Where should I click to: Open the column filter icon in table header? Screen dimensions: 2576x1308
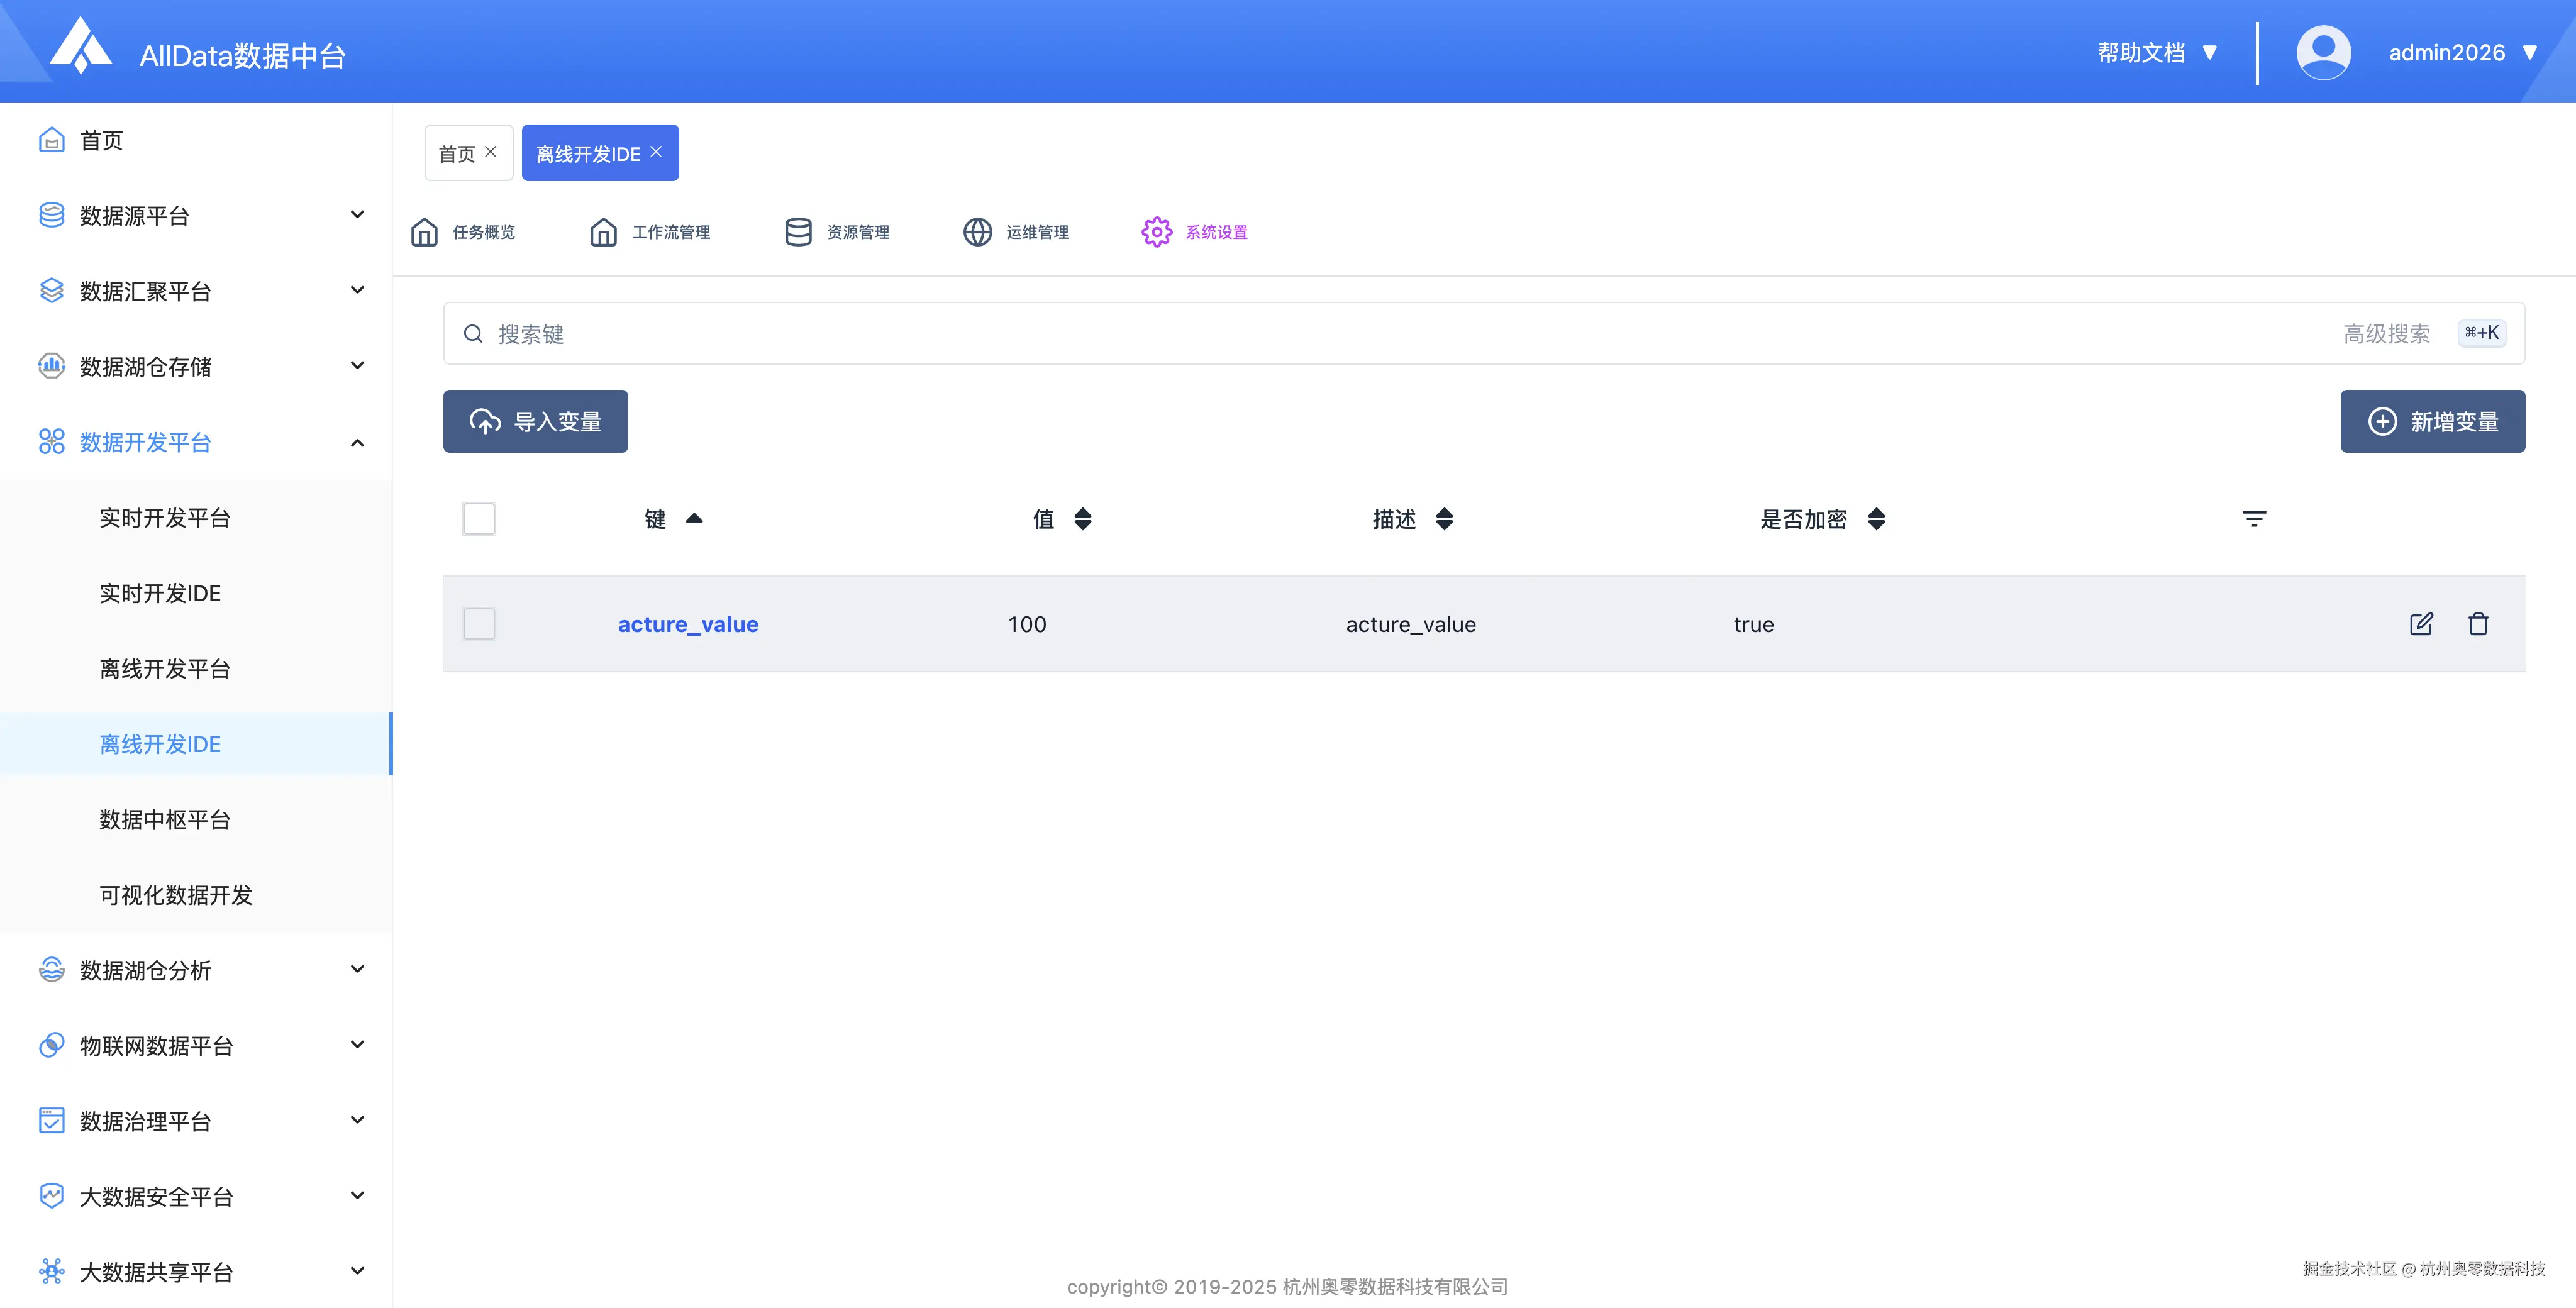(2254, 518)
